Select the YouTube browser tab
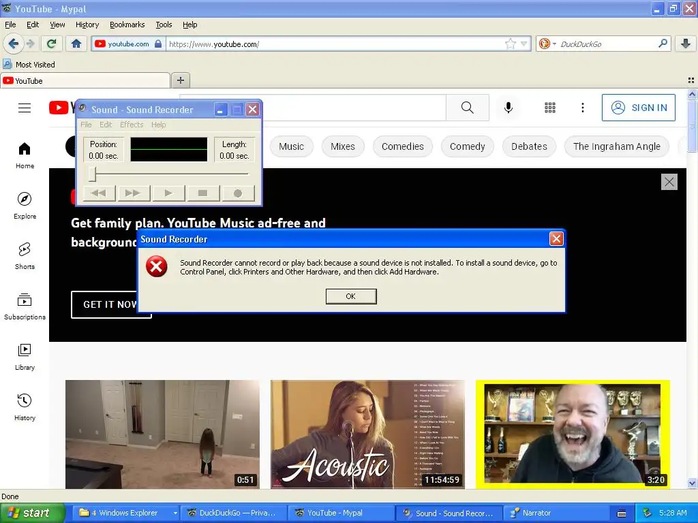Screen dimensions: 698x523 [x=85, y=81]
